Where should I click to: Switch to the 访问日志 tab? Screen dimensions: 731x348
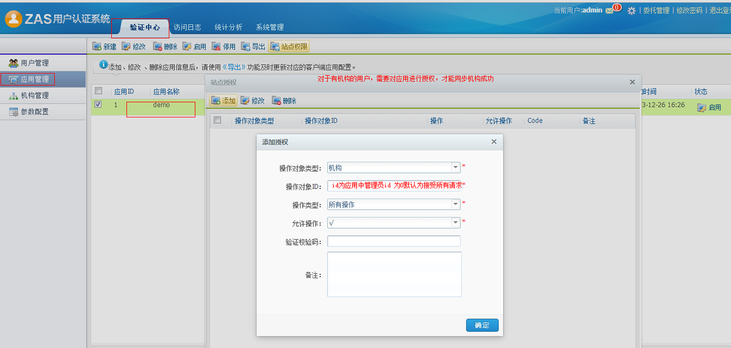click(187, 27)
